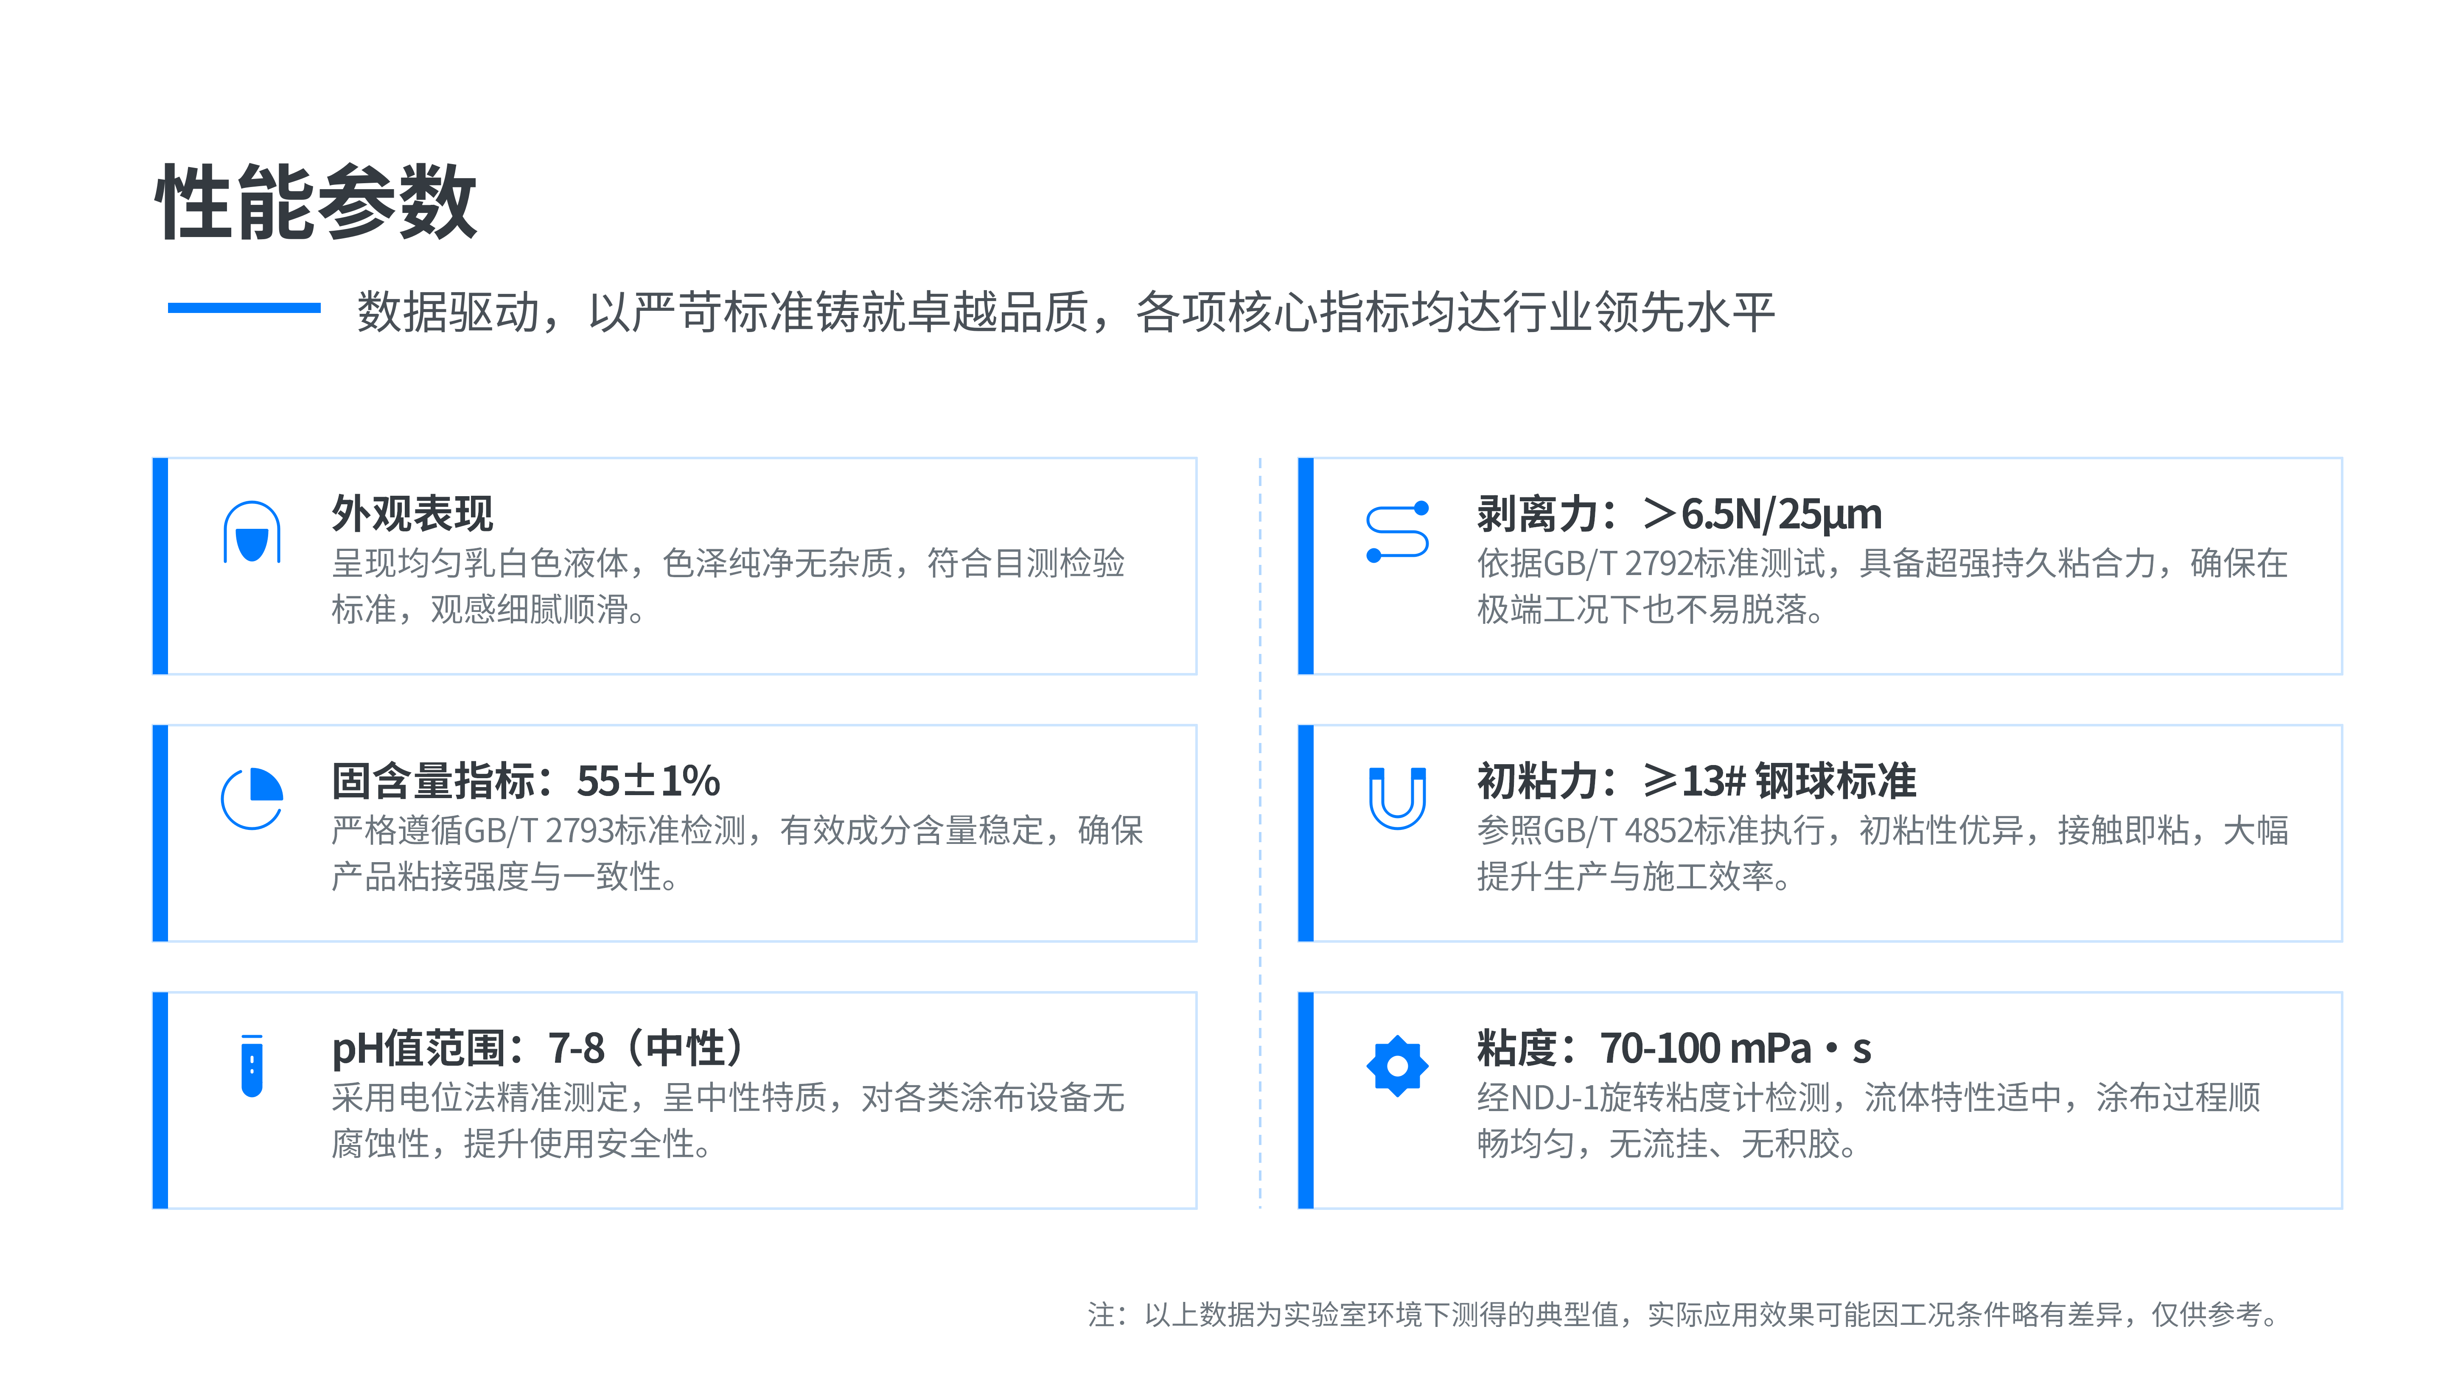Select the heading 外观表现
This screenshot has width=2444, height=1374.
tap(413, 514)
